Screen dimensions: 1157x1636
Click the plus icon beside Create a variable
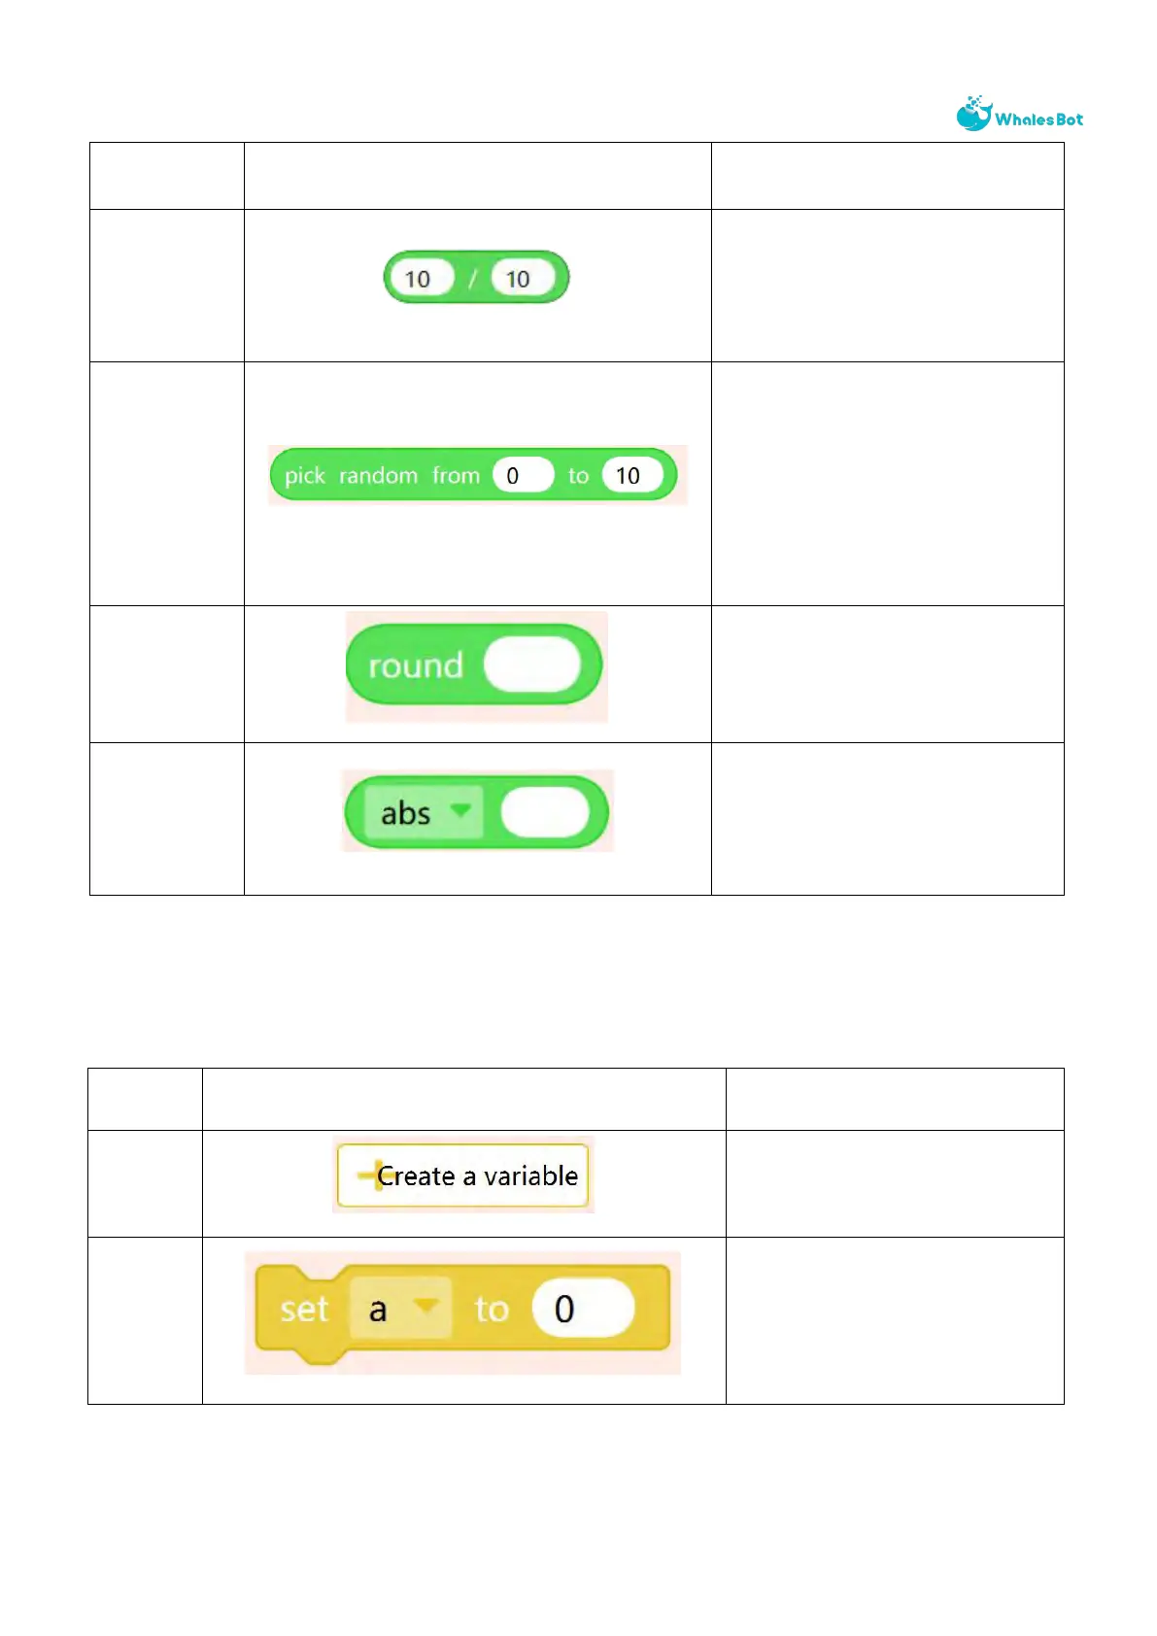pos(366,1176)
